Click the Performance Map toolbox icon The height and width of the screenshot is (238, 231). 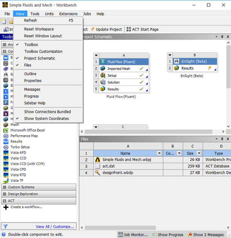tap(6, 136)
